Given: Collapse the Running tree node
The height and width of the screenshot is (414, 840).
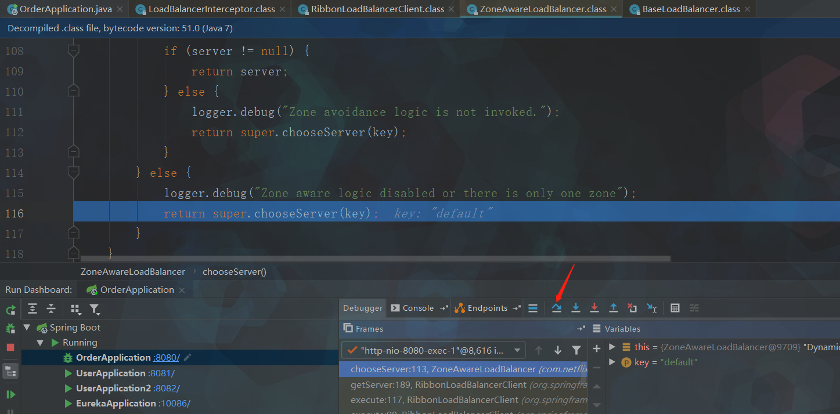Looking at the screenshot, I should tap(40, 343).
